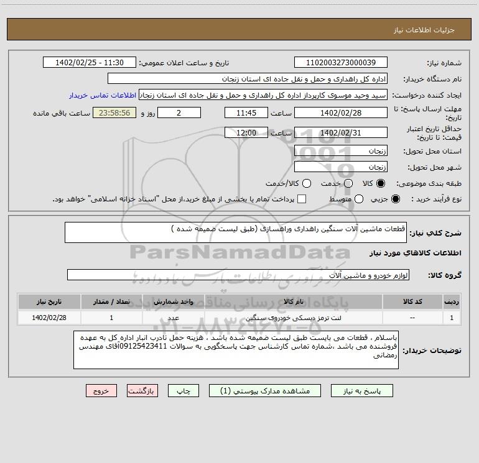Click the تعداد / مقدار column header
The image size is (479, 463).
pyautogui.click(x=111, y=301)
